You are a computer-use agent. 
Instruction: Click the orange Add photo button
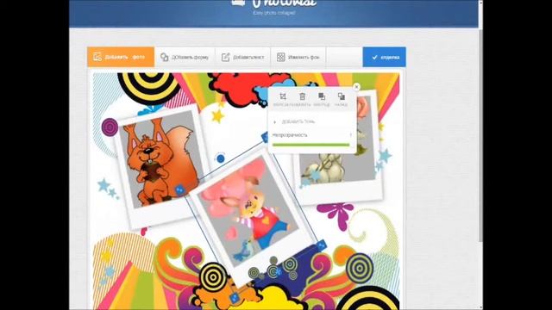pyautogui.click(x=121, y=57)
